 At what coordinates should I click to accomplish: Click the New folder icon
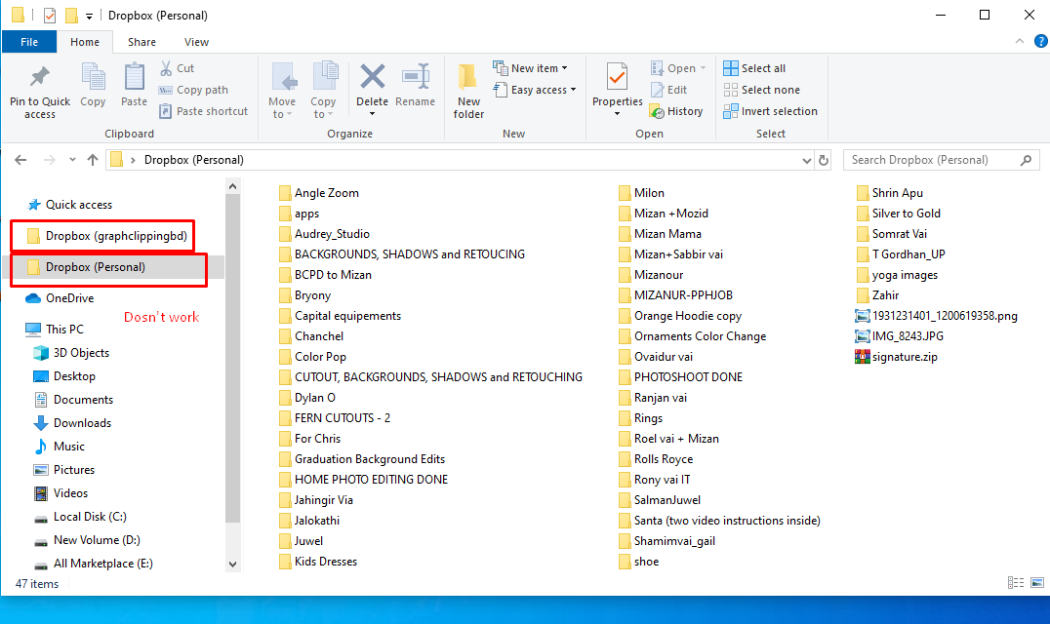click(468, 78)
